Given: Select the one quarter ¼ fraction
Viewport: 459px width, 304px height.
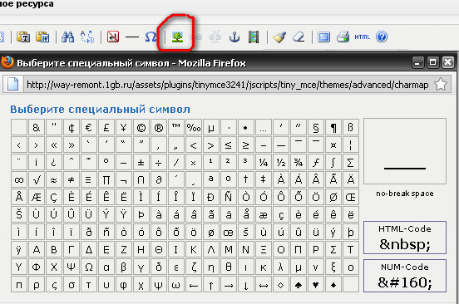Looking at the screenshot, I should (x=264, y=162).
